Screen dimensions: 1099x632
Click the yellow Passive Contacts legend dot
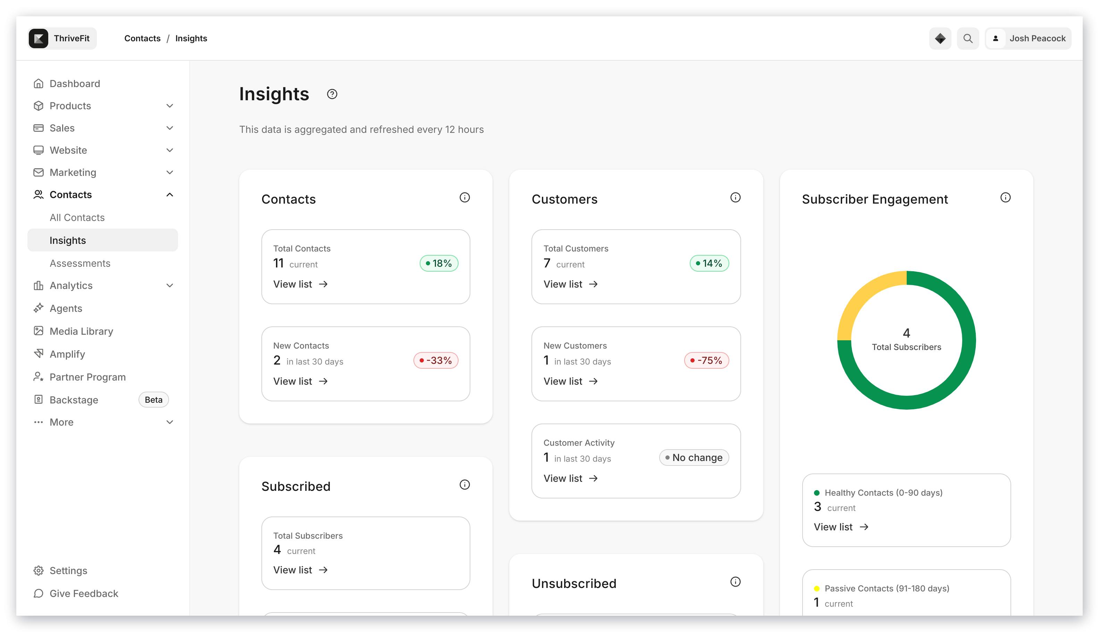pyautogui.click(x=816, y=589)
